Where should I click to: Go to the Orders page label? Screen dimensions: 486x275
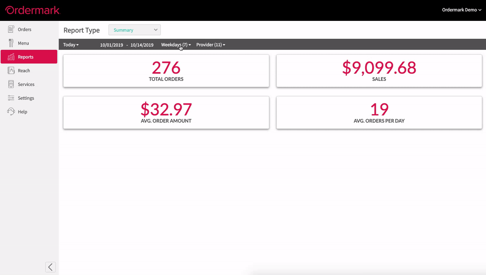25,29
